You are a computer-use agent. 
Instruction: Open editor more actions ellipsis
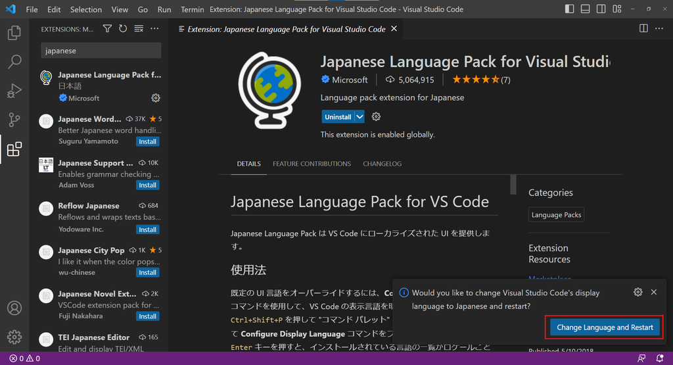pyautogui.click(x=659, y=28)
